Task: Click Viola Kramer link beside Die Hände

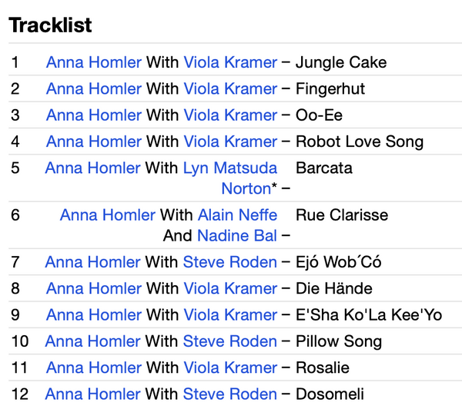Action: coord(230,289)
